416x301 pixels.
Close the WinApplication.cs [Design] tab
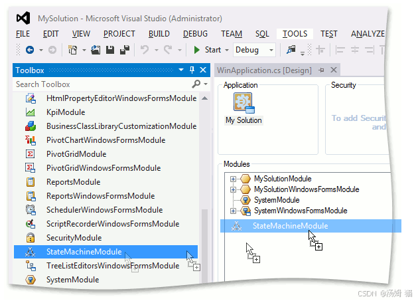(334, 70)
